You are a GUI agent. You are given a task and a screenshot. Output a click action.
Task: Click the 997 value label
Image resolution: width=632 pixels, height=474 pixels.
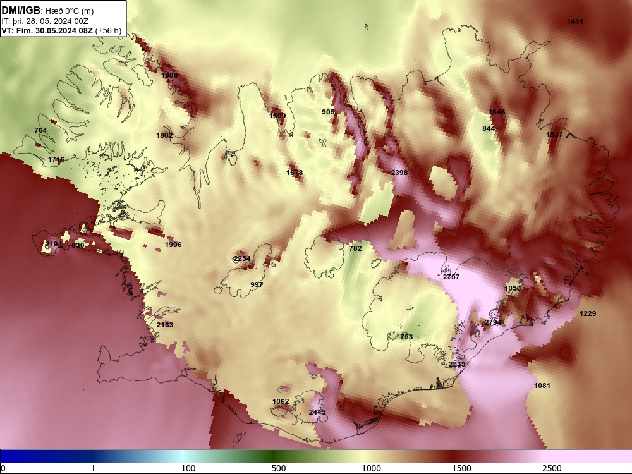[257, 284]
